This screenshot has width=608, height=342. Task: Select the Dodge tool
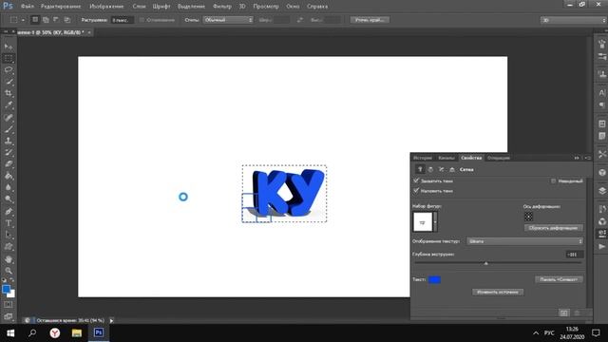[9, 199]
